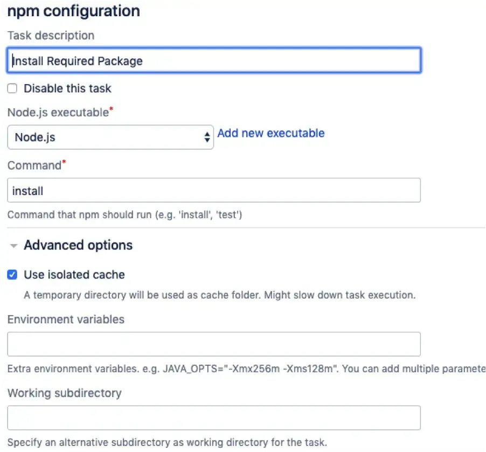Viewport: 486px width, 452px height.
Task: Select the Working subdirectory input box
Action: pyautogui.click(x=213, y=418)
